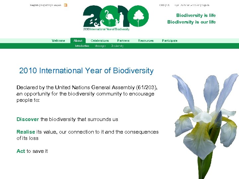Screen dimensions: 239x179
Task: Click the 2010 Biodiversity logo
Action: [116, 18]
